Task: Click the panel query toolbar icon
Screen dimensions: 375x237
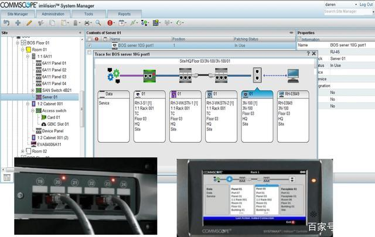Action: (155, 23)
